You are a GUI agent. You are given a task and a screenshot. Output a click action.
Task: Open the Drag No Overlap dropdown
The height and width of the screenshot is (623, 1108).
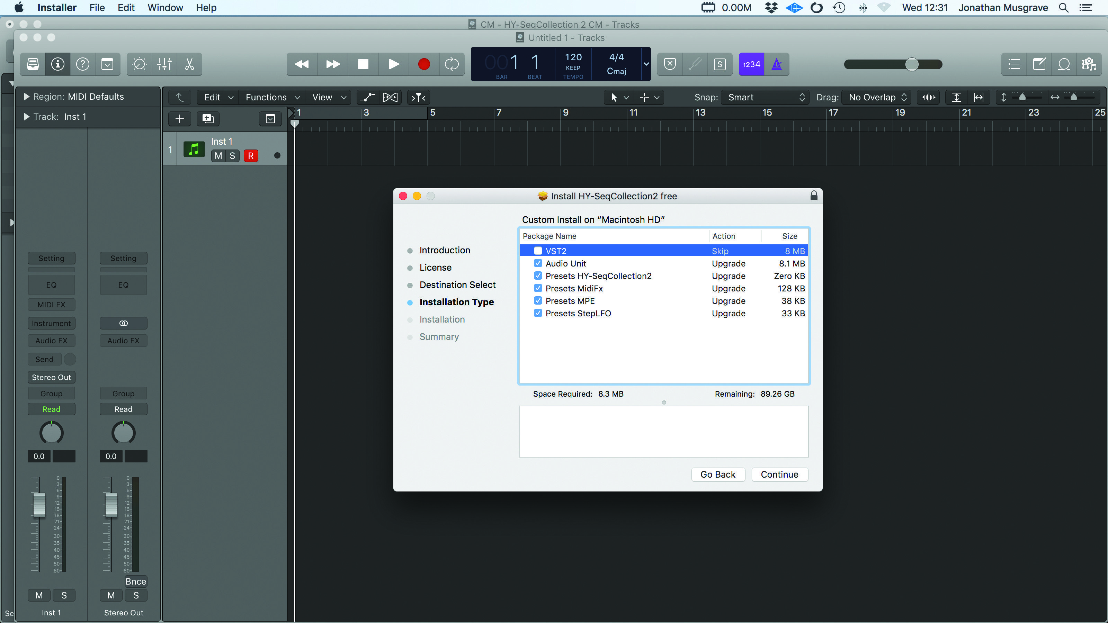tap(877, 97)
